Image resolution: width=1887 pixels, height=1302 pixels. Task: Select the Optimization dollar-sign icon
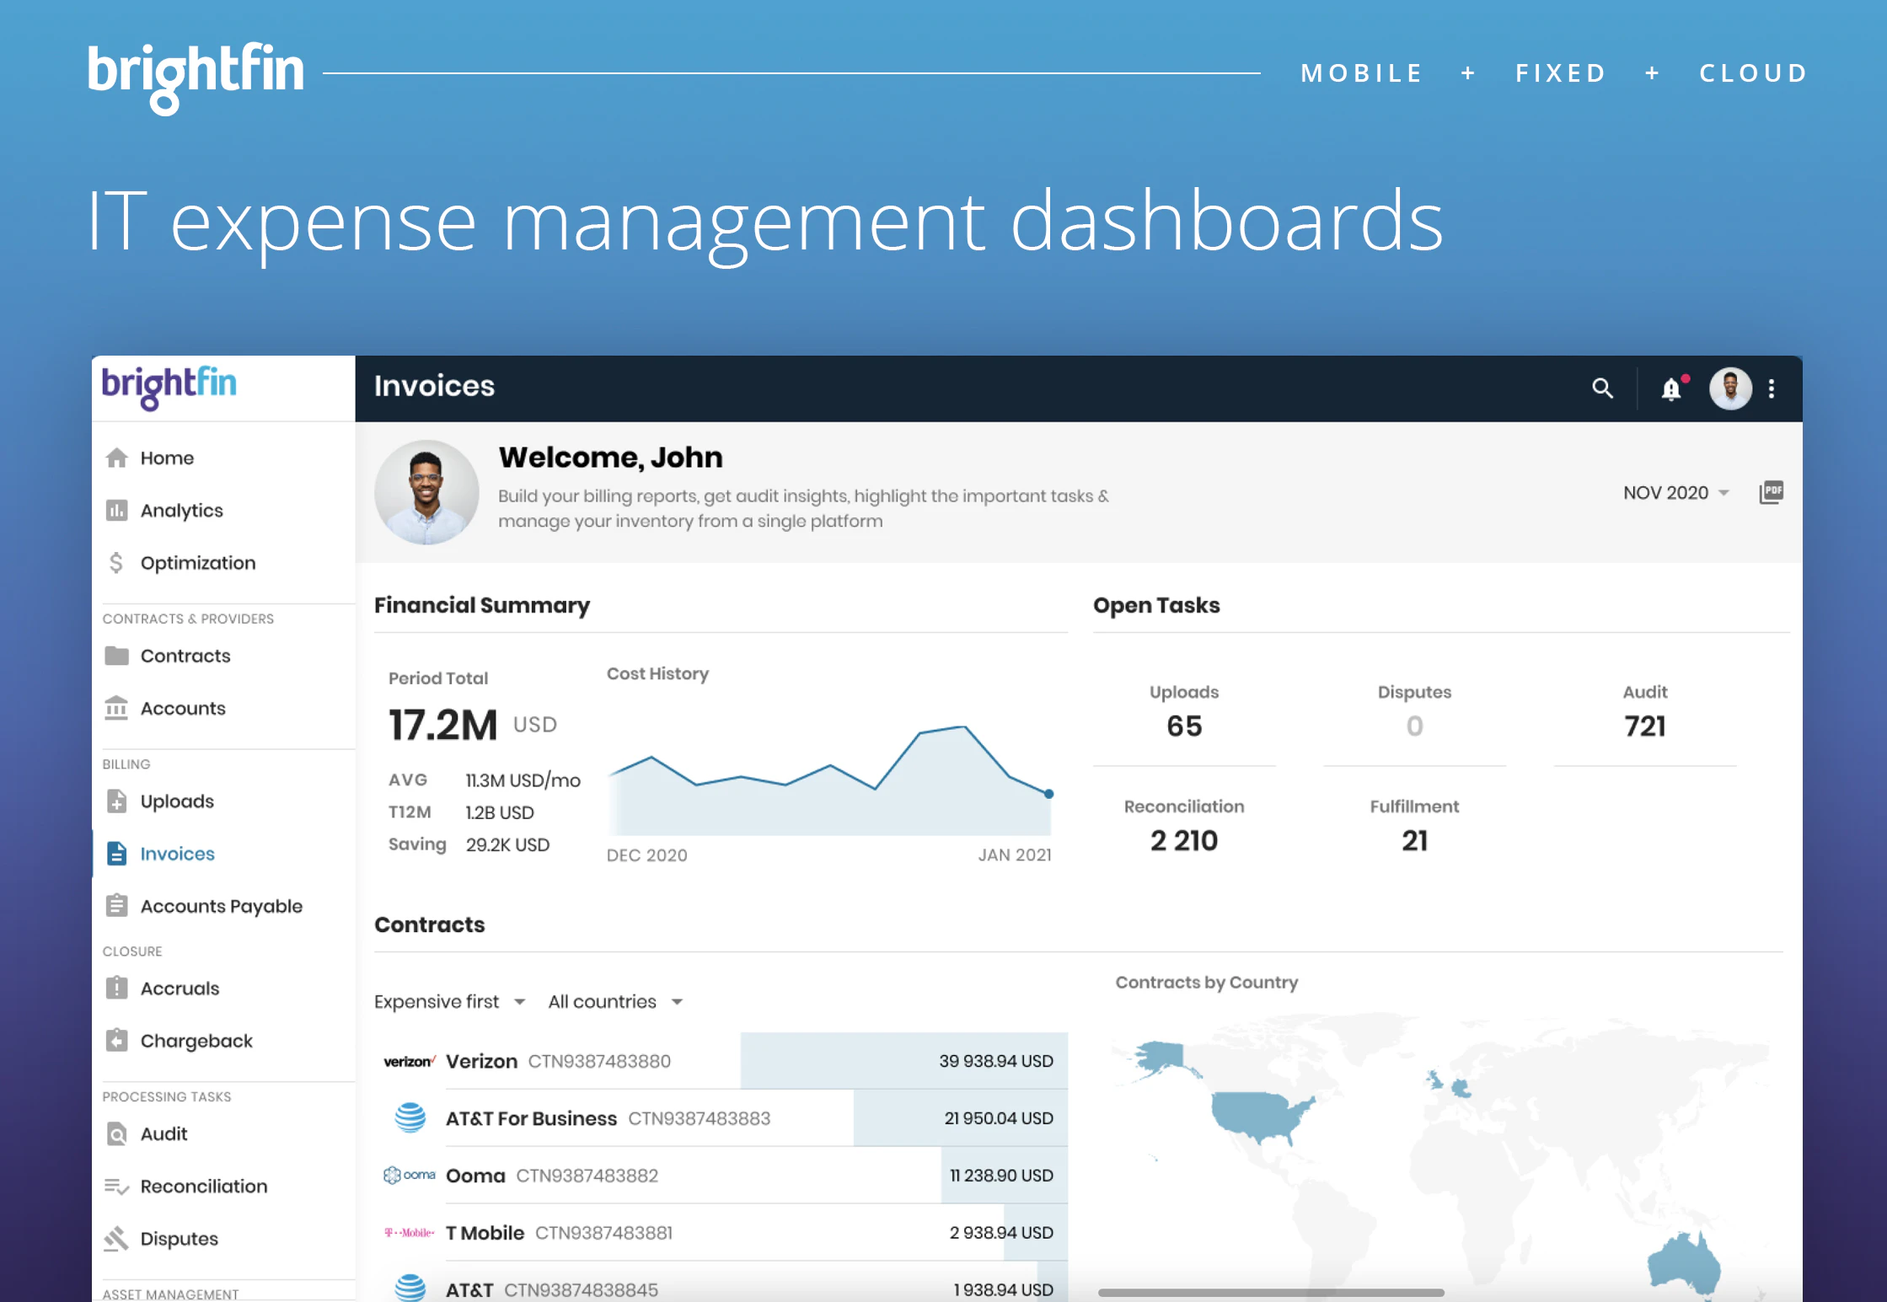[117, 562]
